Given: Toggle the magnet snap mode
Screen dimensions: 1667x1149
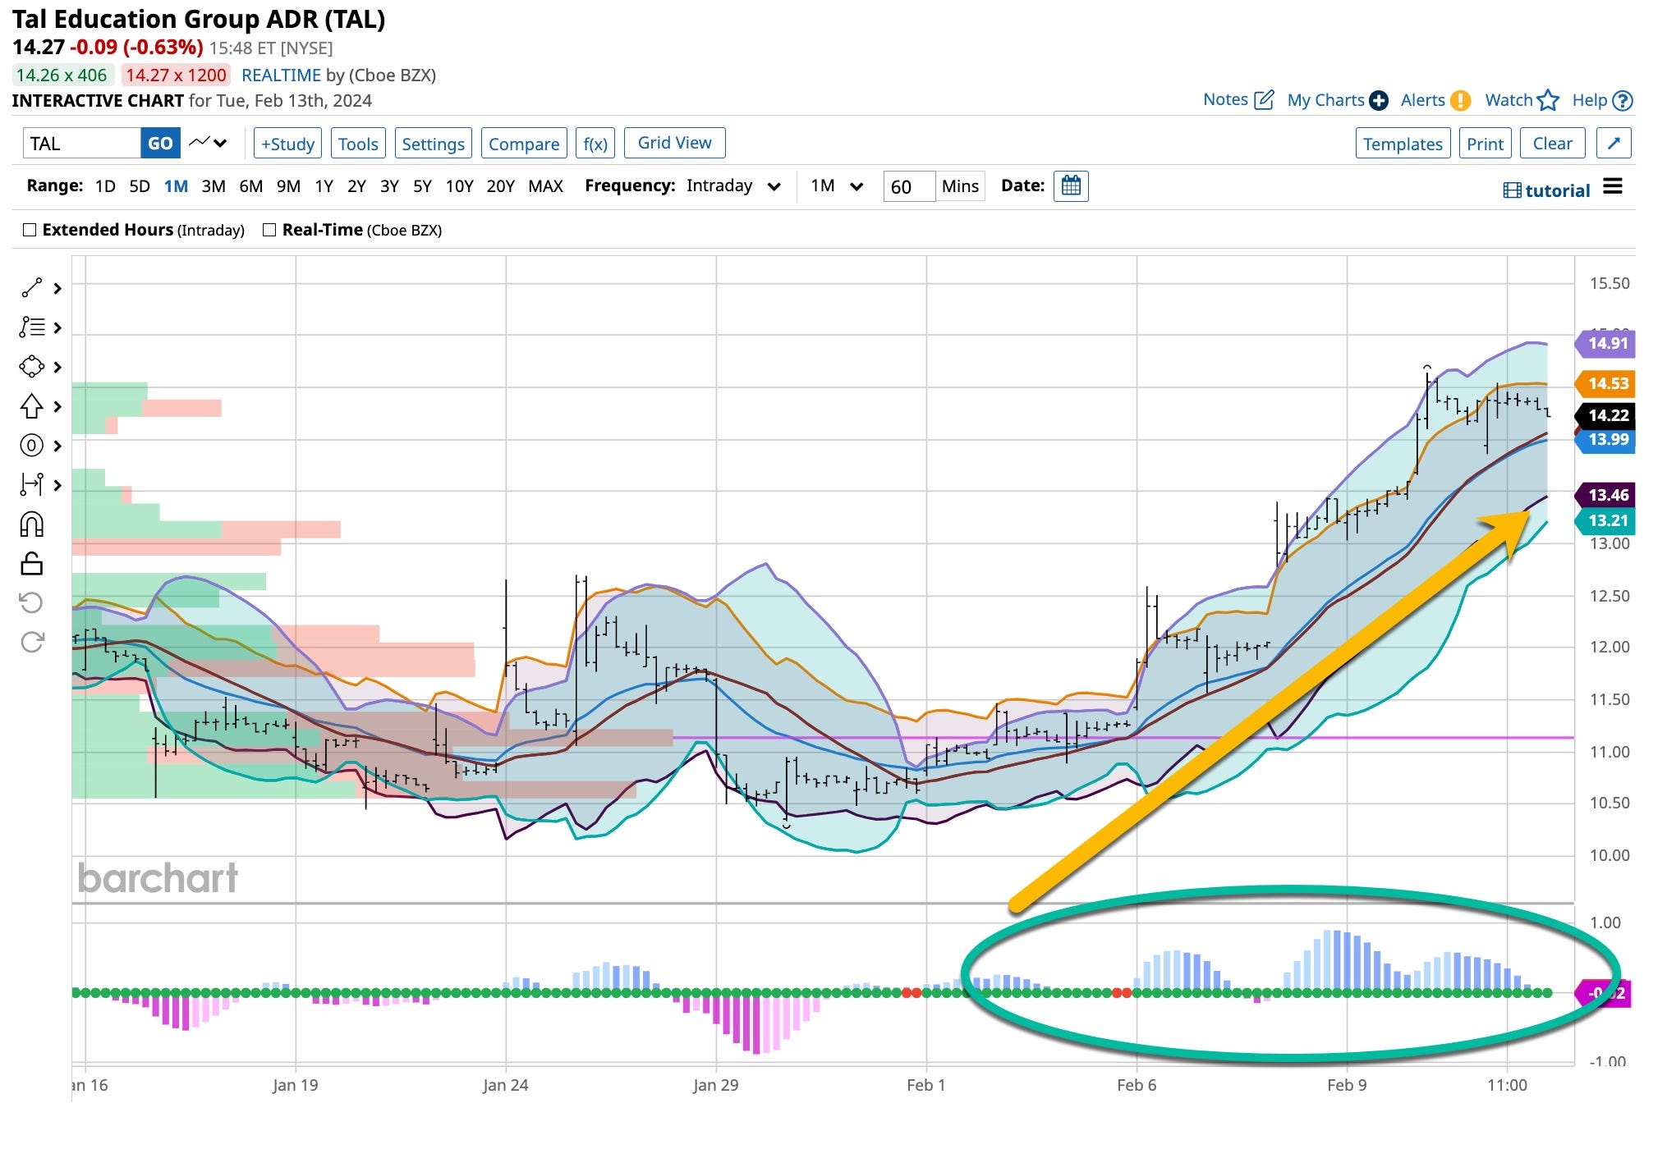Looking at the screenshot, I should pos(31,524).
